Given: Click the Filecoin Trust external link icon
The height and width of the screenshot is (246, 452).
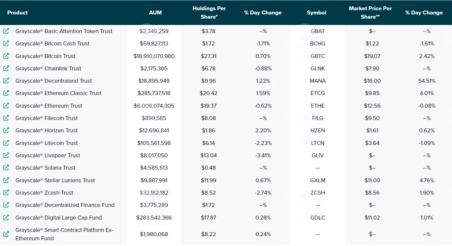Looking at the screenshot, I should point(6,118).
